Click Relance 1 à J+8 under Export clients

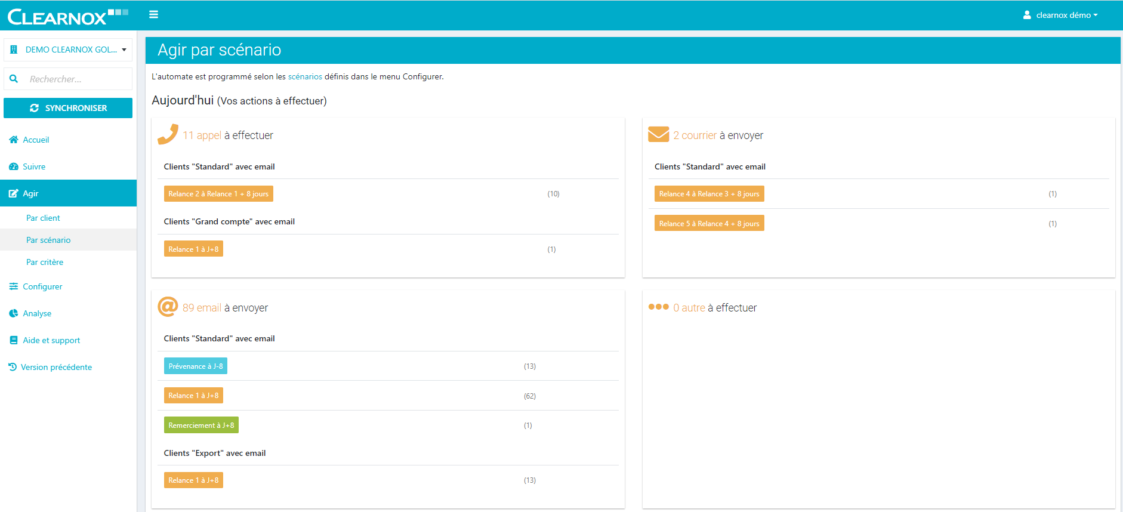tap(193, 480)
